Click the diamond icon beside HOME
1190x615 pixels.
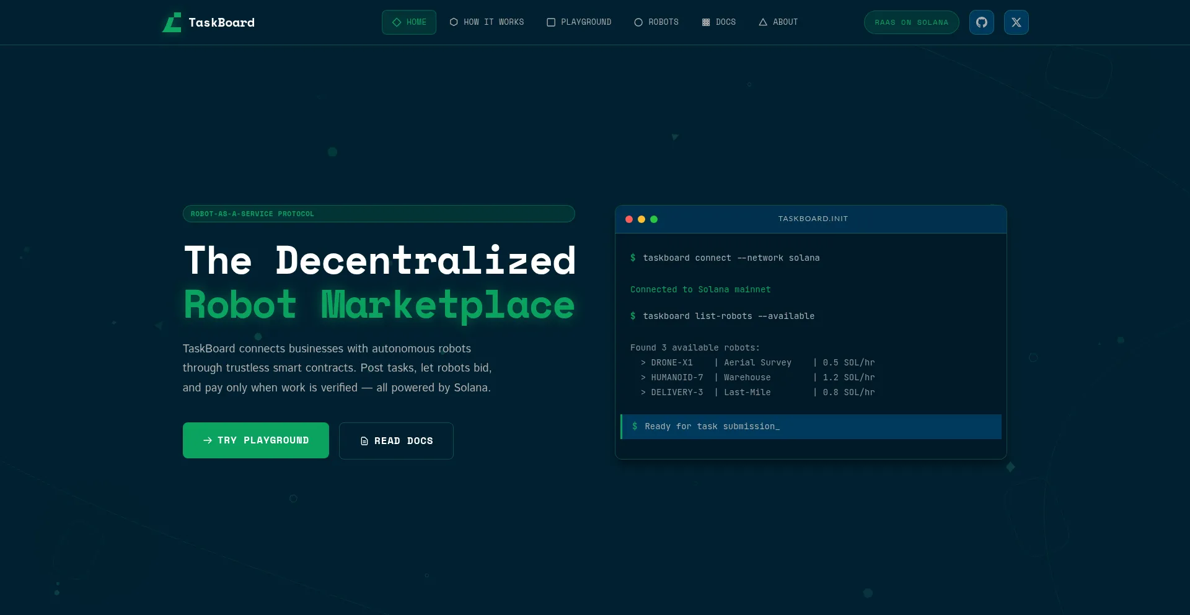pyautogui.click(x=396, y=22)
